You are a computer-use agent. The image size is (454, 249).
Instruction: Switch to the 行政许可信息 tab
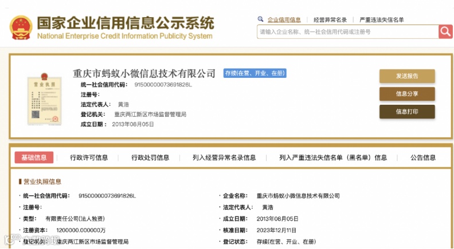[x=89, y=157]
